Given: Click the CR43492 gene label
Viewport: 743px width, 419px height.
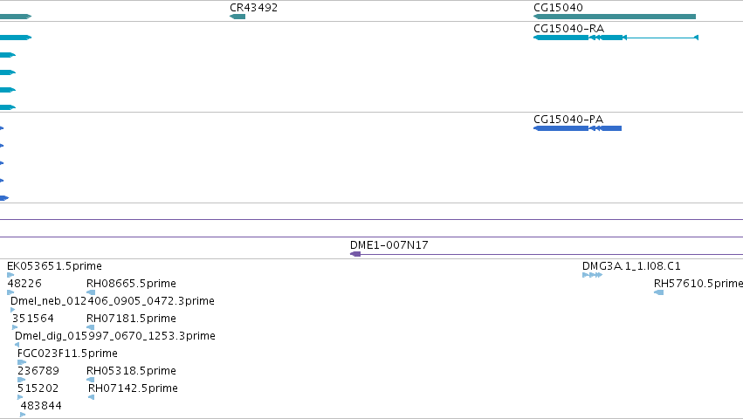Looking at the screenshot, I should pyautogui.click(x=253, y=8).
